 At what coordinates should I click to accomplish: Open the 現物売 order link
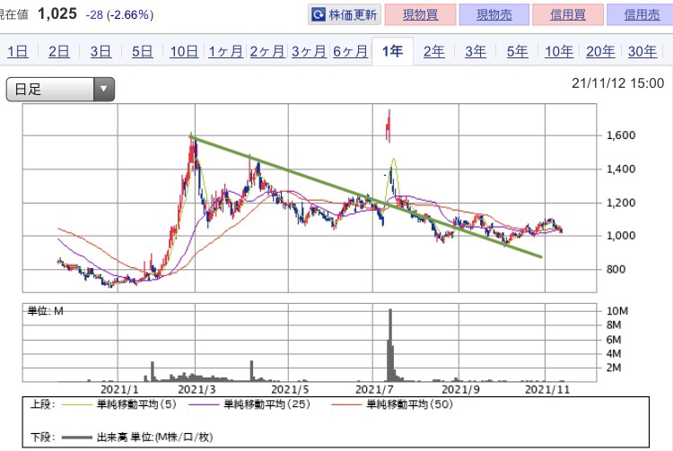(x=494, y=14)
